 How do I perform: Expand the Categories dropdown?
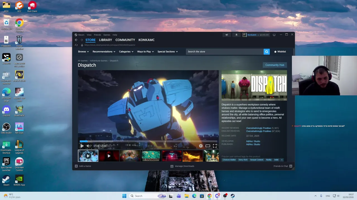pos(126,52)
